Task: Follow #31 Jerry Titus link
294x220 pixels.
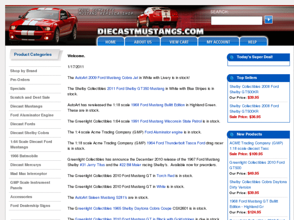Action: tap(92, 165)
